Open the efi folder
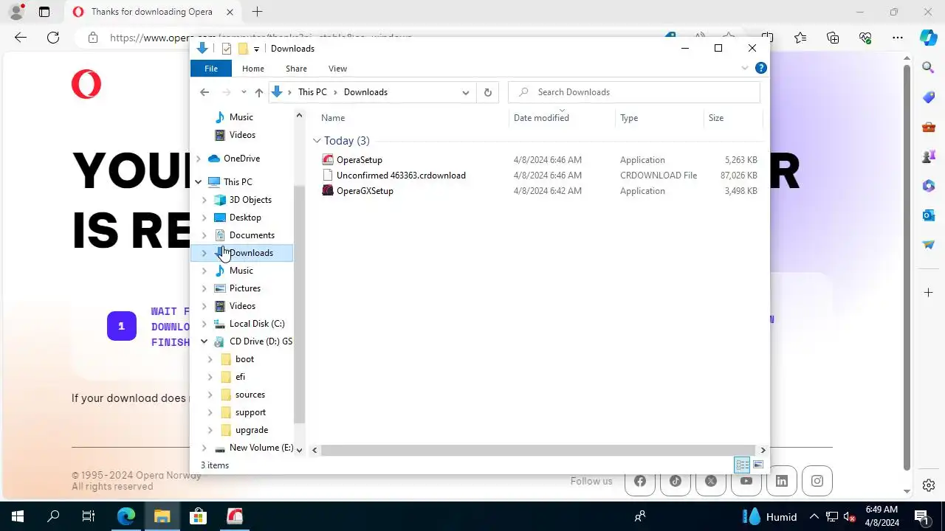 click(240, 377)
